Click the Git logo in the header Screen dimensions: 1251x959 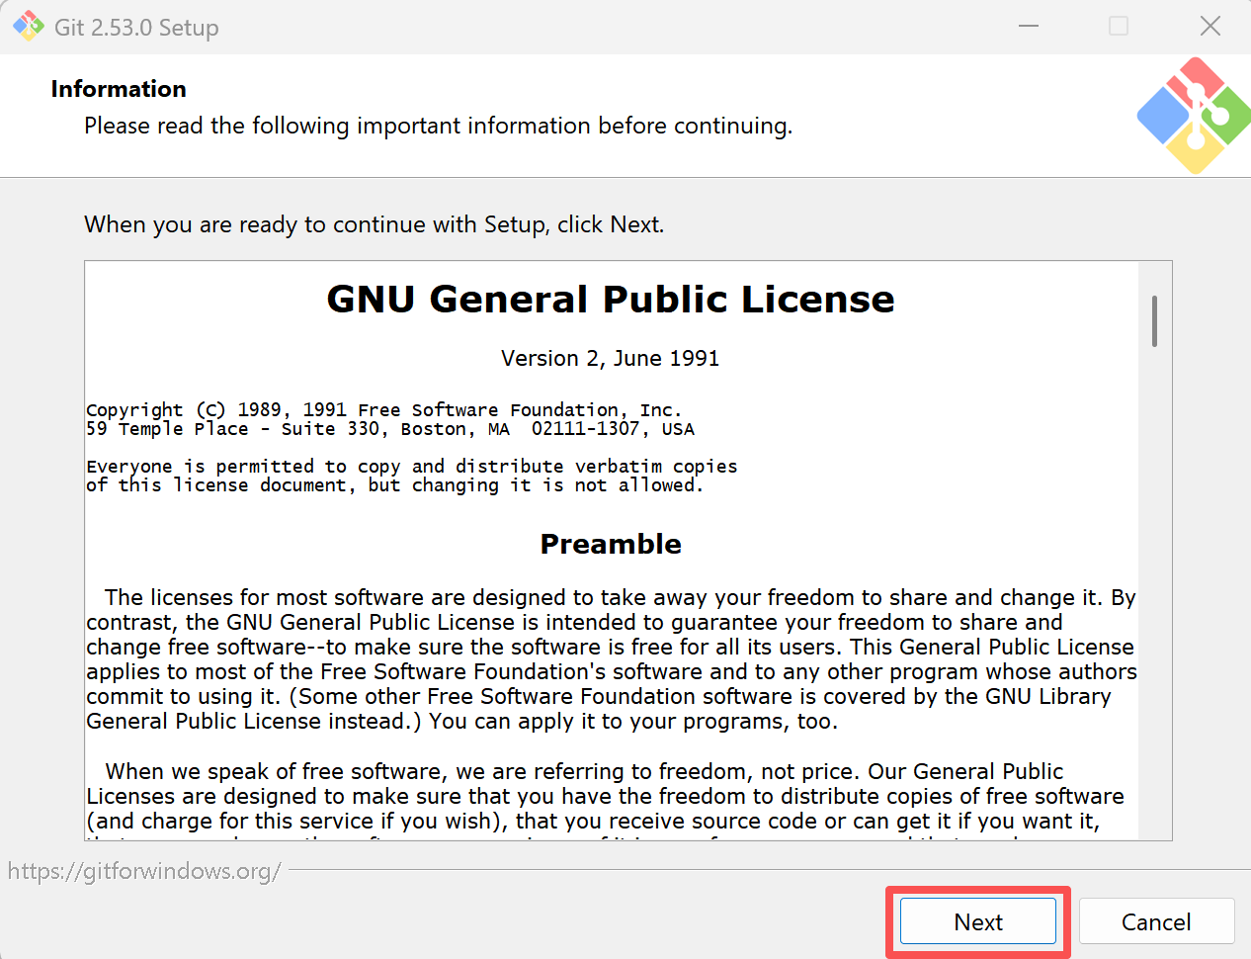point(1194,116)
